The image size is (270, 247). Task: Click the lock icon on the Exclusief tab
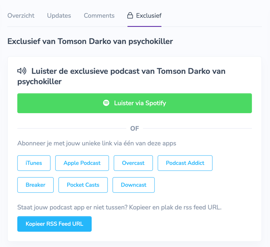pyautogui.click(x=130, y=16)
